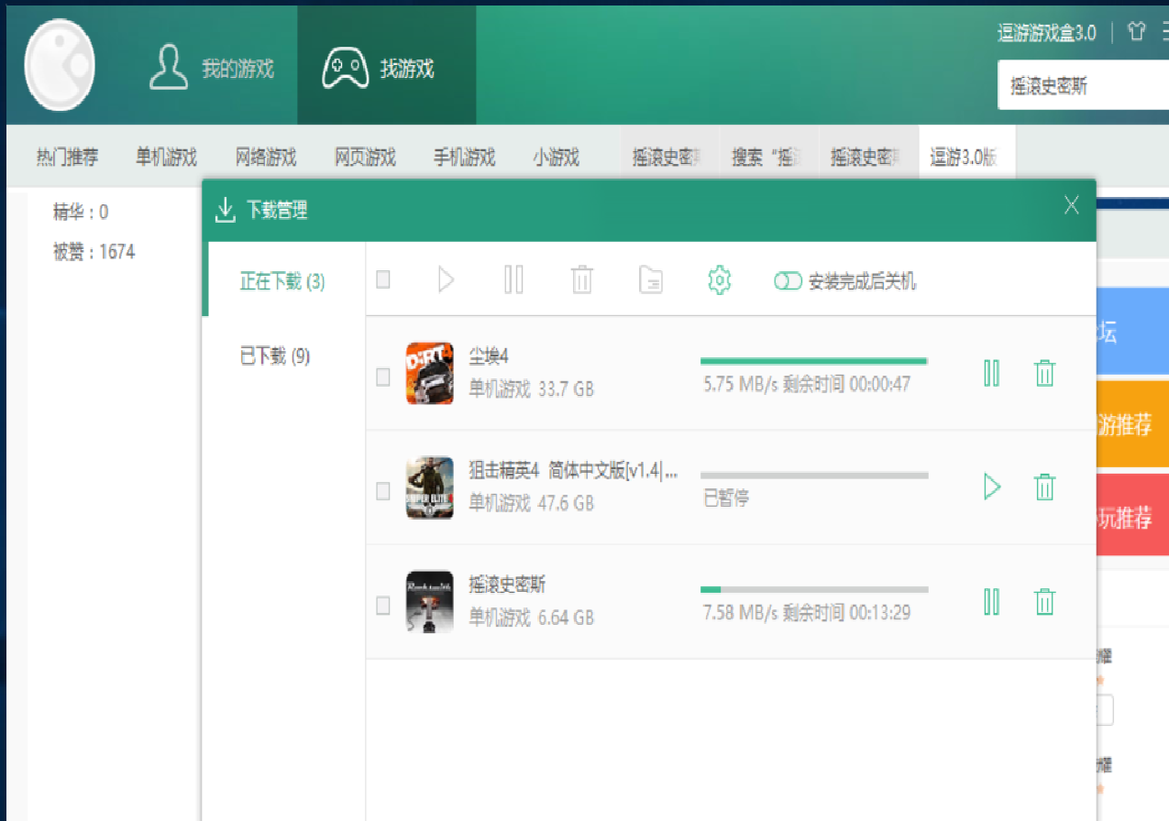Click the 狙击精英4 简体中文版 title

574,471
